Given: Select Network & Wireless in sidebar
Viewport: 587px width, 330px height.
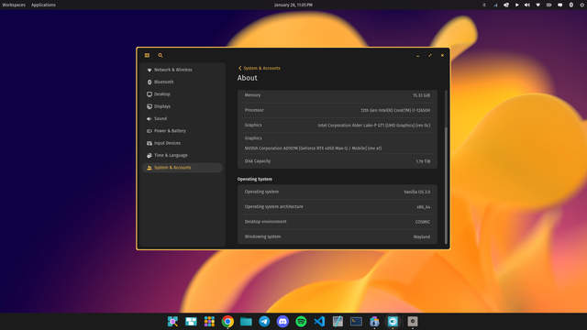Looking at the screenshot, I should pos(183,70).
